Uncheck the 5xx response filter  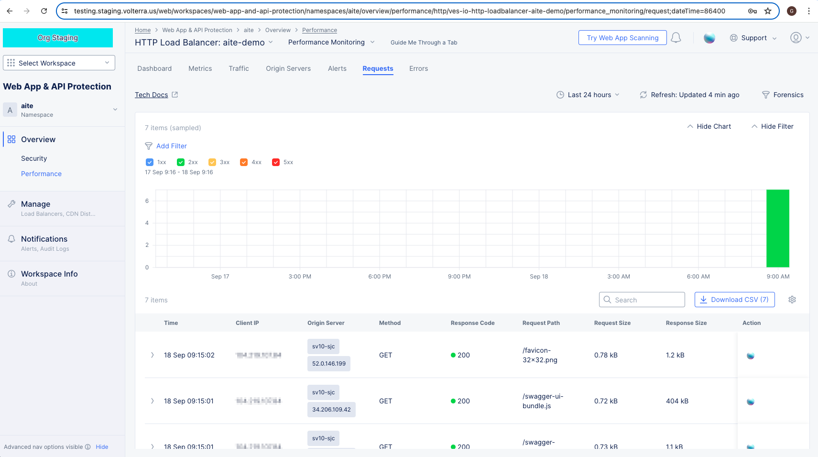point(276,162)
